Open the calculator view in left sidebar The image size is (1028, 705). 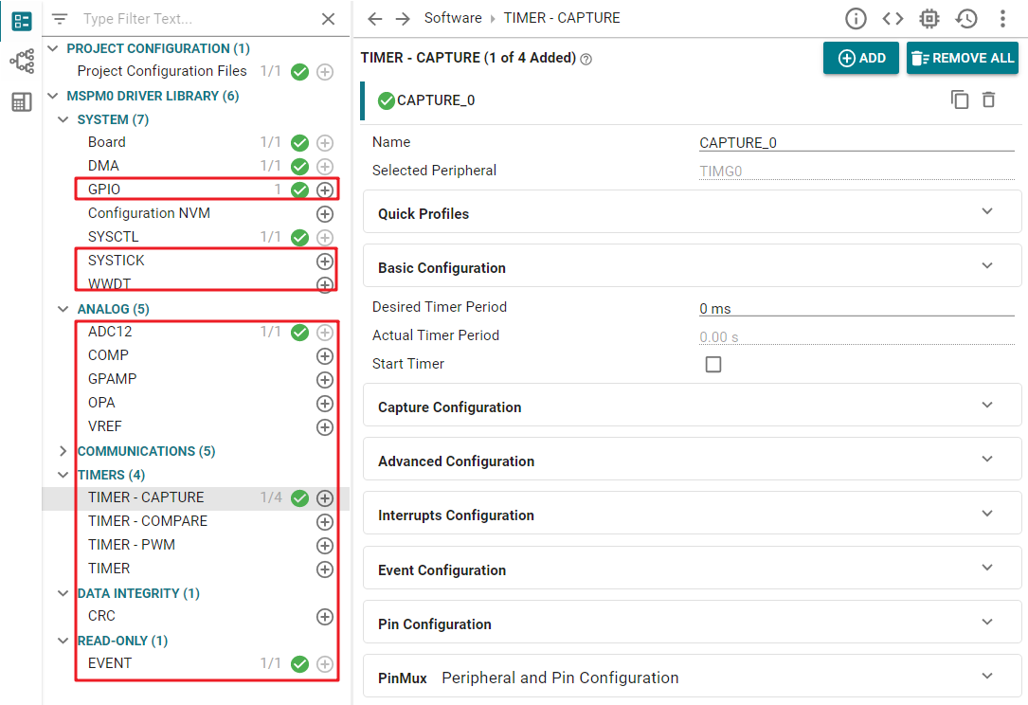tap(21, 102)
